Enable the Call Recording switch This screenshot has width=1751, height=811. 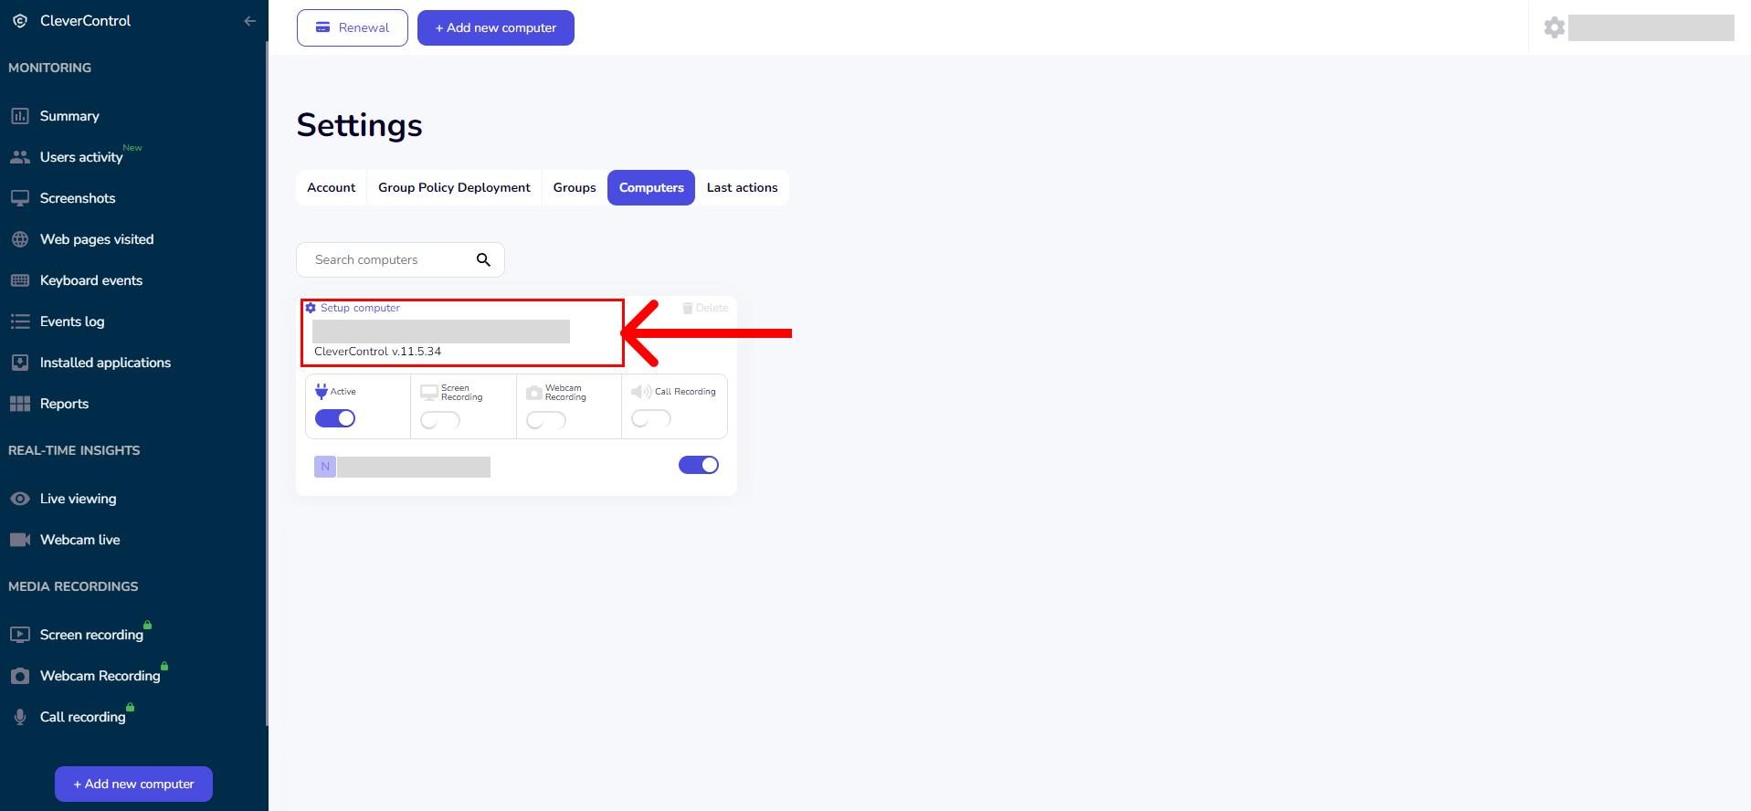[x=651, y=418]
